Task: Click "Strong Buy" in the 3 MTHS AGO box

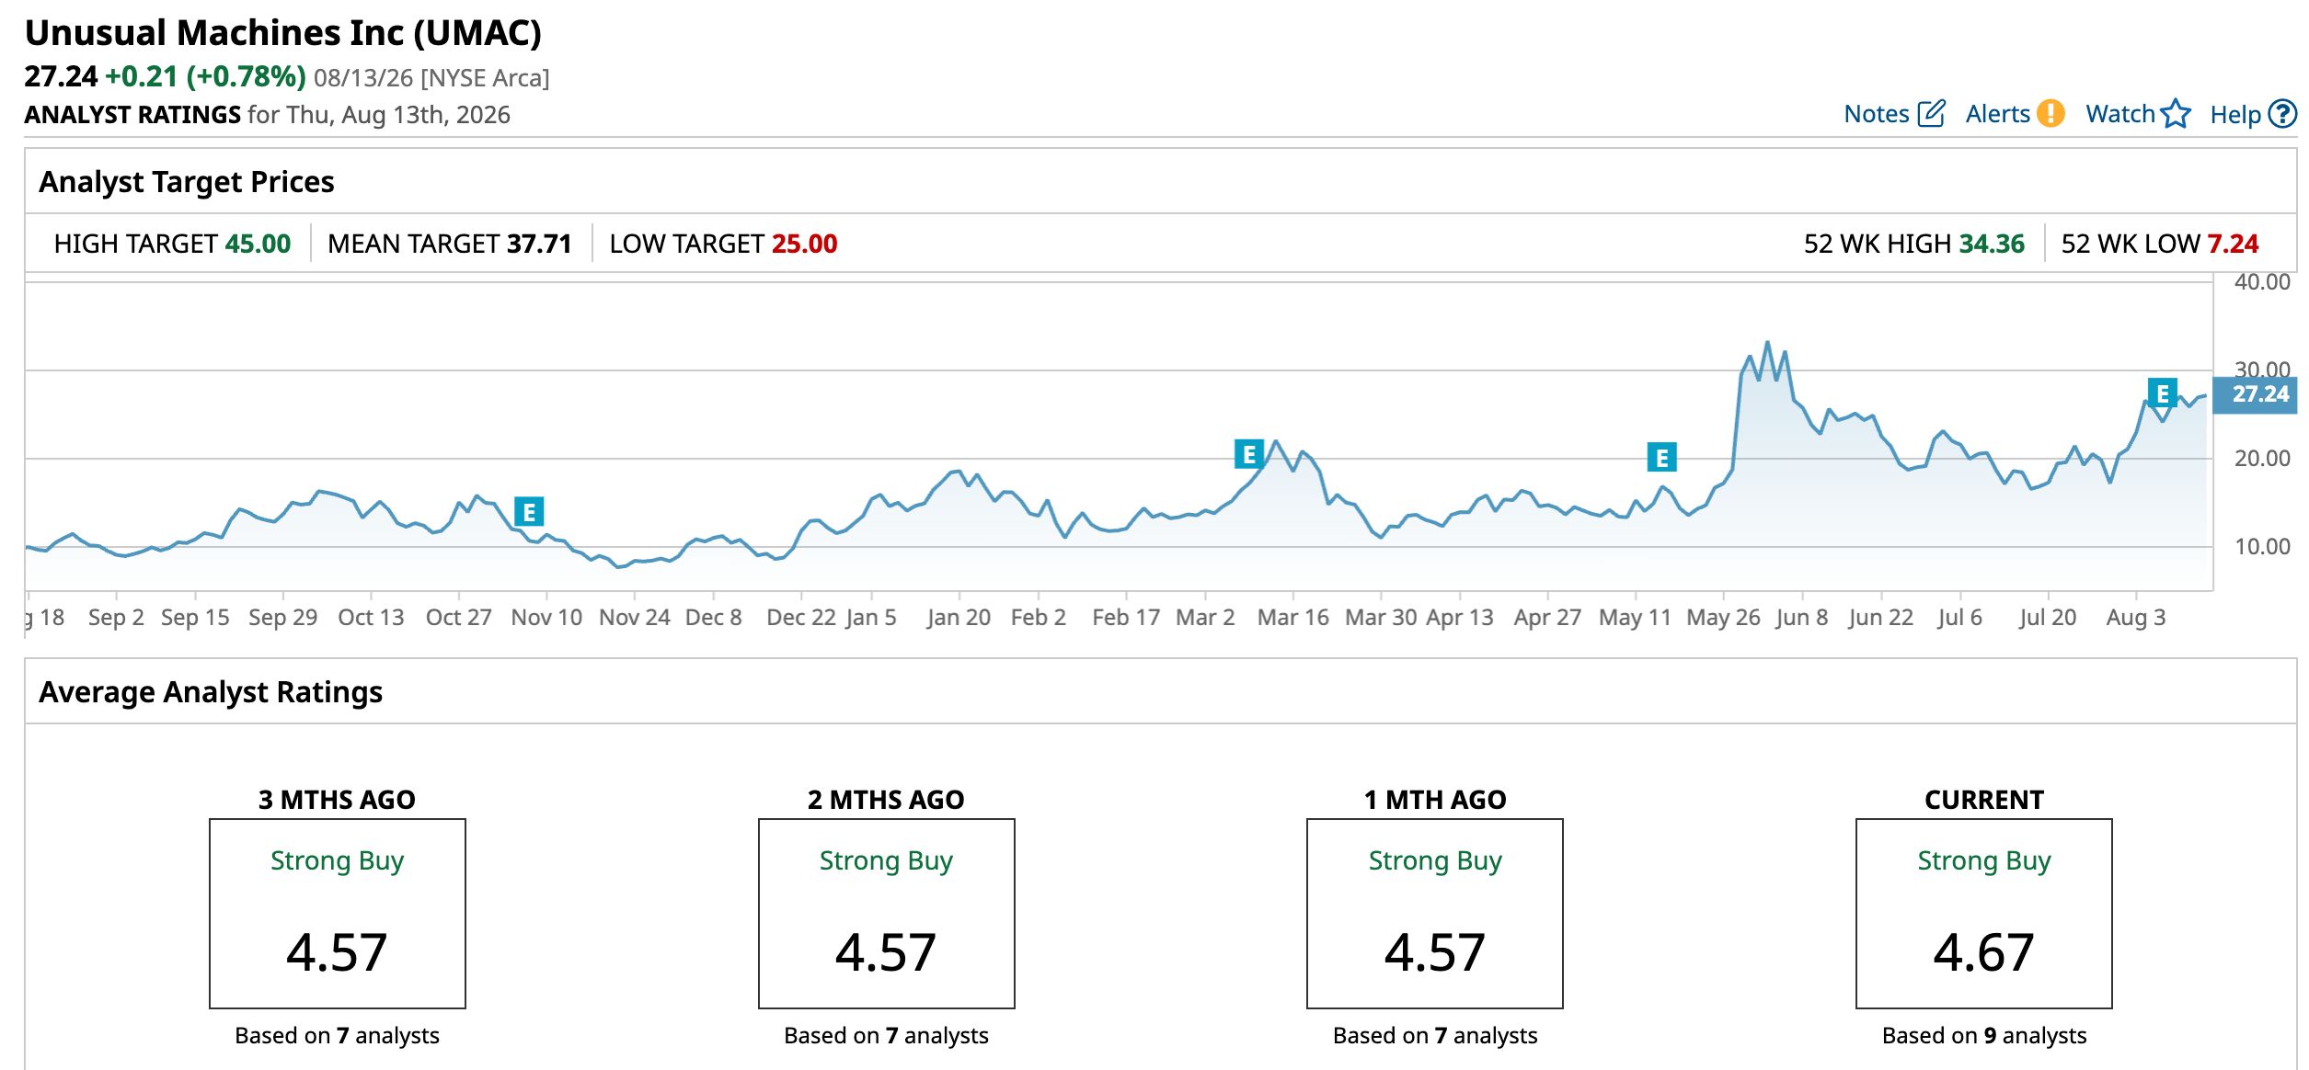Action: pyautogui.click(x=337, y=861)
